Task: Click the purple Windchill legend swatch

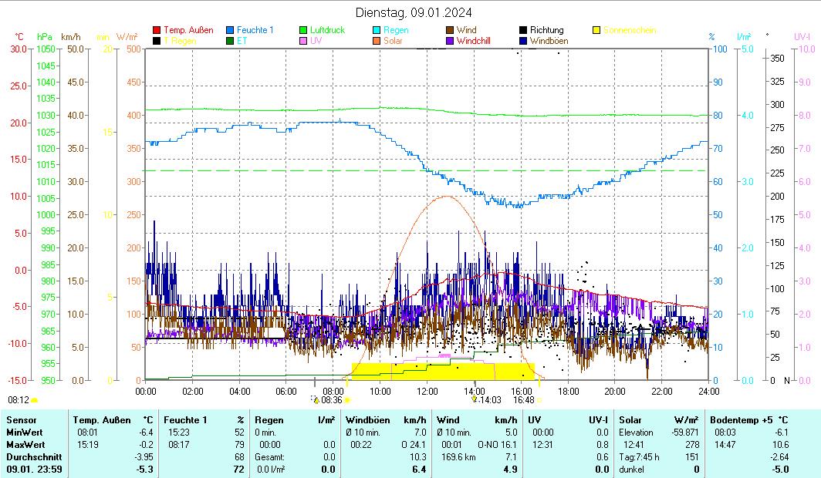Action: point(450,41)
